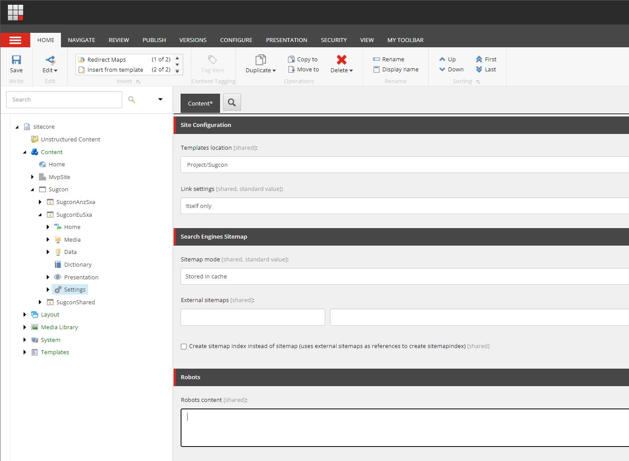
Task: Click the Dictionary book icon
Action: point(58,264)
